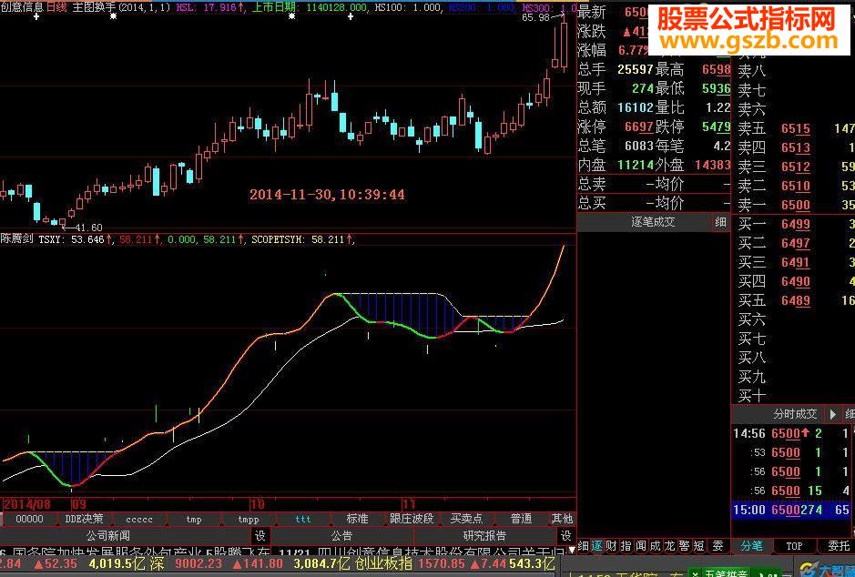The width and height of the screenshot is (855, 577).
Task: Open the TOP tab
Action: click(794, 546)
